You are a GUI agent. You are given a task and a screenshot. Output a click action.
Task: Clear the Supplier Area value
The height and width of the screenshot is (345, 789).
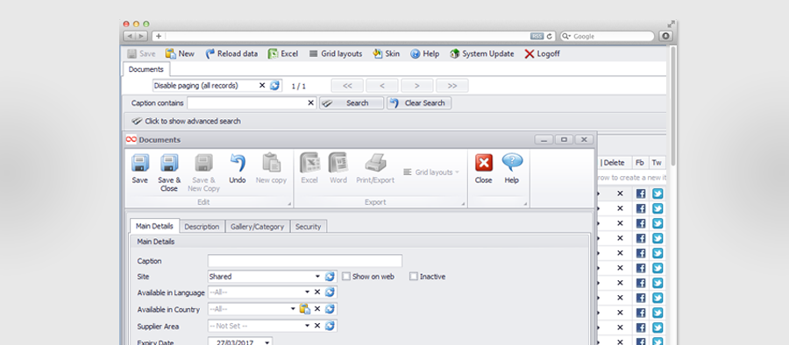317,326
